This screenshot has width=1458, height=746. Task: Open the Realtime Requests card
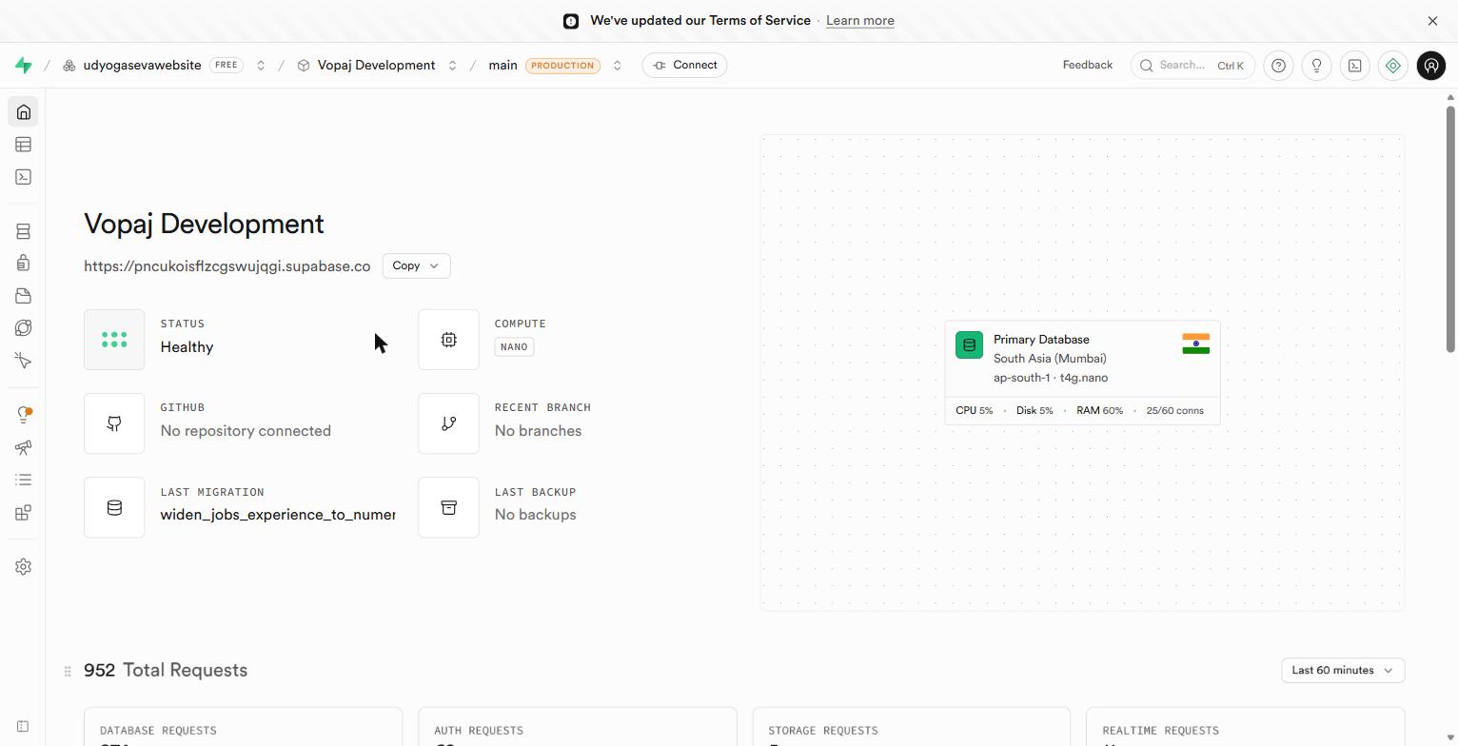tap(1245, 727)
